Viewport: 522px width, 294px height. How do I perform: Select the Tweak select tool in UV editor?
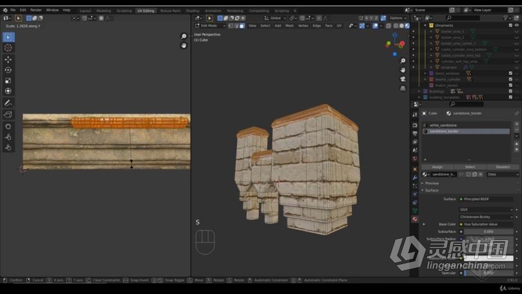(8, 37)
